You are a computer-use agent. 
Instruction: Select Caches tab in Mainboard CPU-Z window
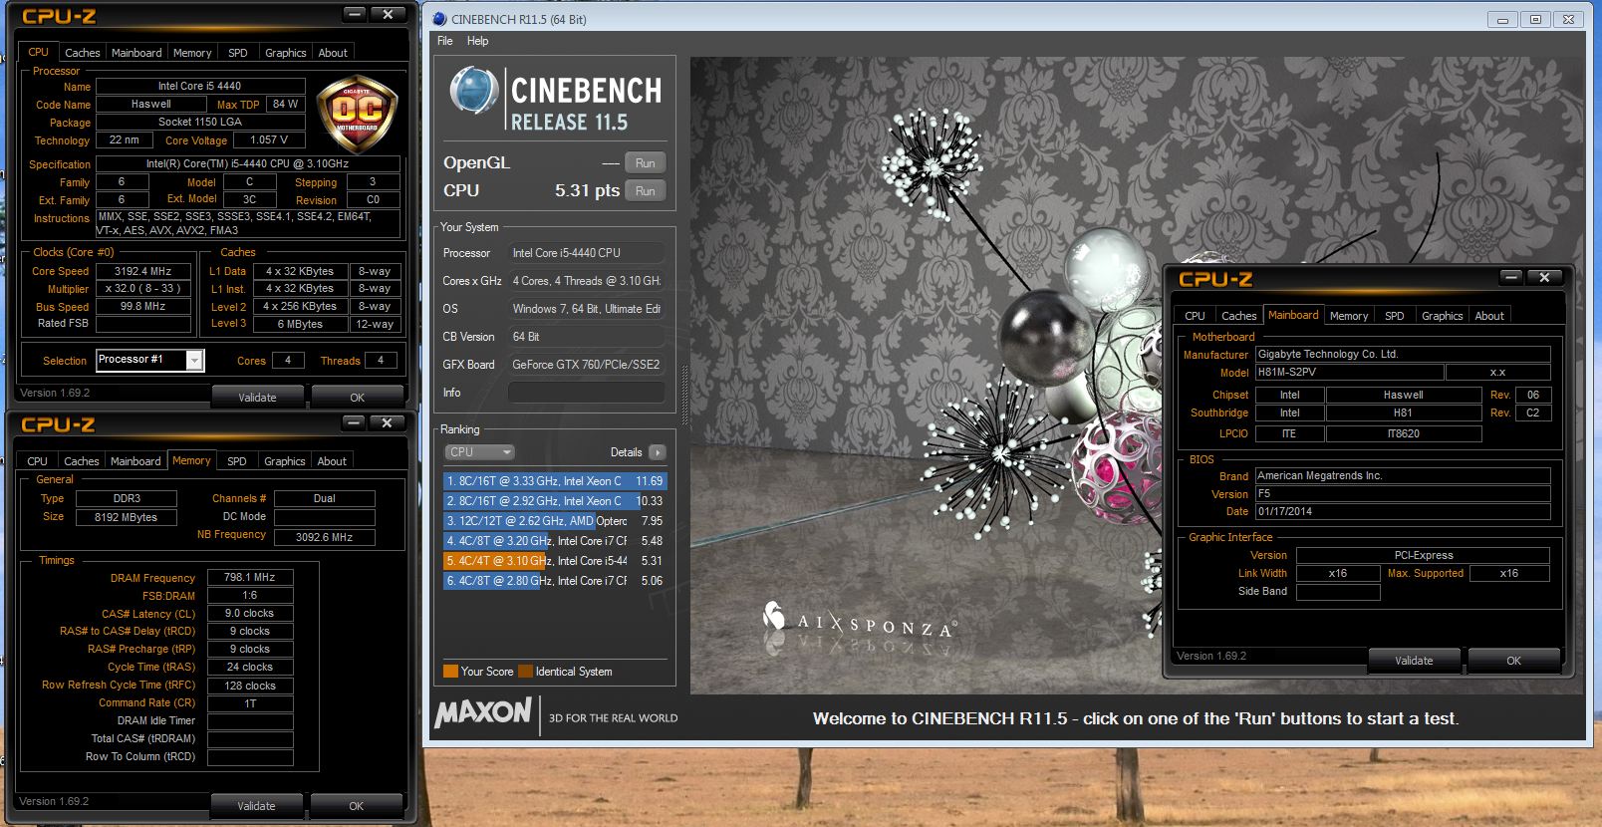(1239, 316)
